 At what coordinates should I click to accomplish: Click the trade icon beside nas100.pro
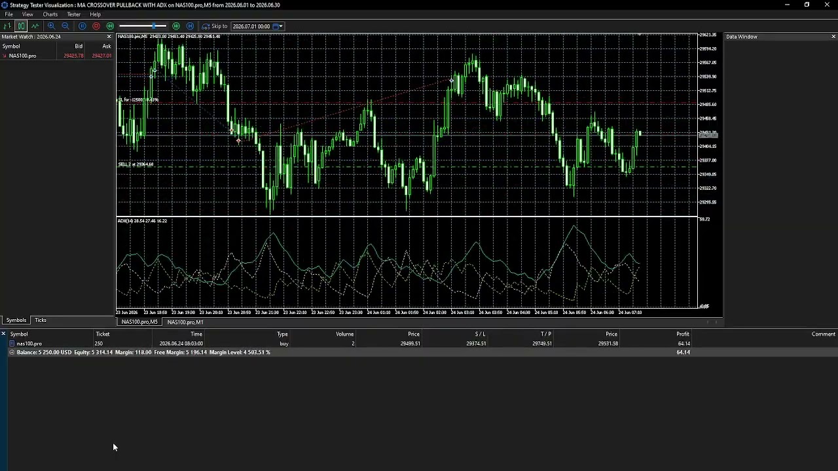point(12,343)
